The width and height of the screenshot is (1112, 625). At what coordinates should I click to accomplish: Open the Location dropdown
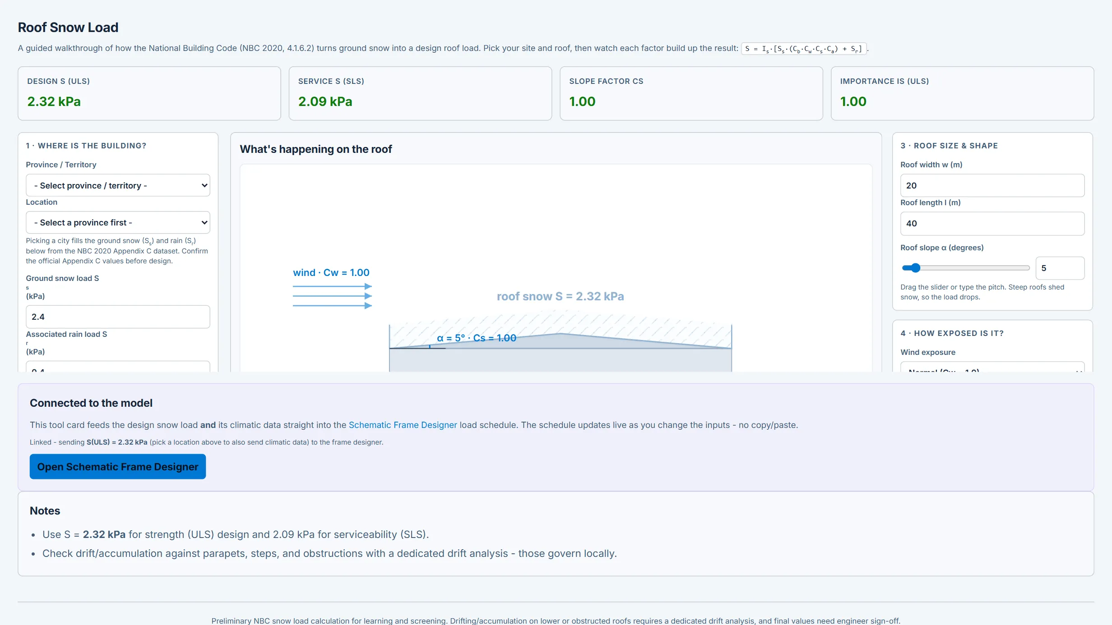[x=118, y=223]
